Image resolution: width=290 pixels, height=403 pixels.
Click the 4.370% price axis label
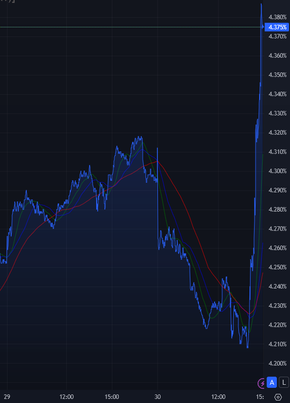click(277, 36)
